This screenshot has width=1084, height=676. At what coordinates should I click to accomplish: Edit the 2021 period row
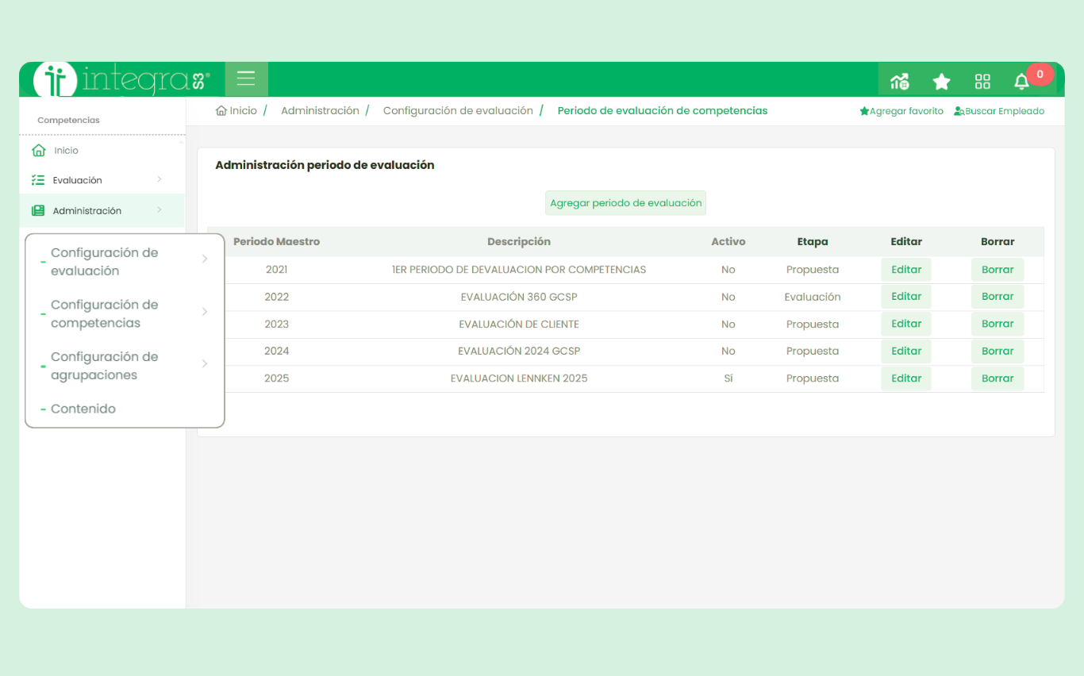click(906, 270)
